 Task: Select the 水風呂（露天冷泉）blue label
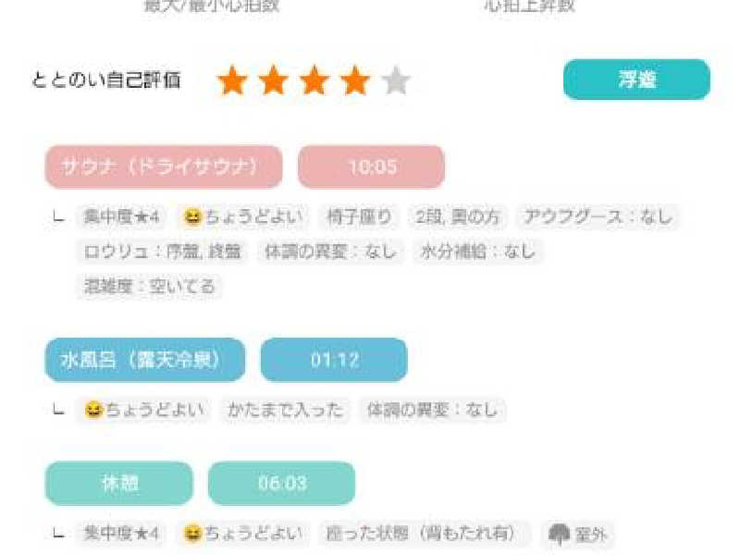coord(145,360)
